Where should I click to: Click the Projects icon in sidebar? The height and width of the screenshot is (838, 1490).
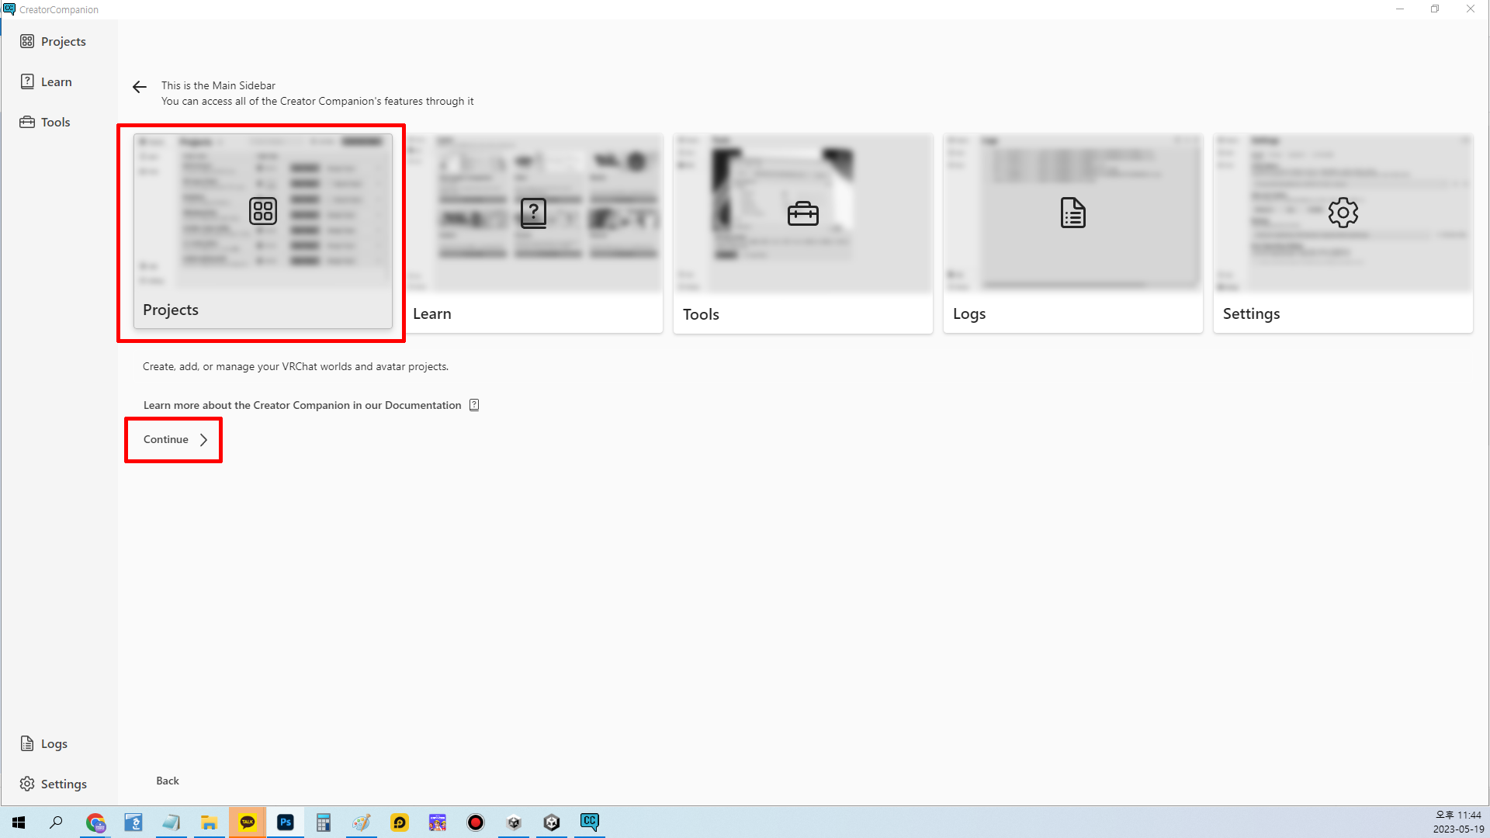pos(27,41)
